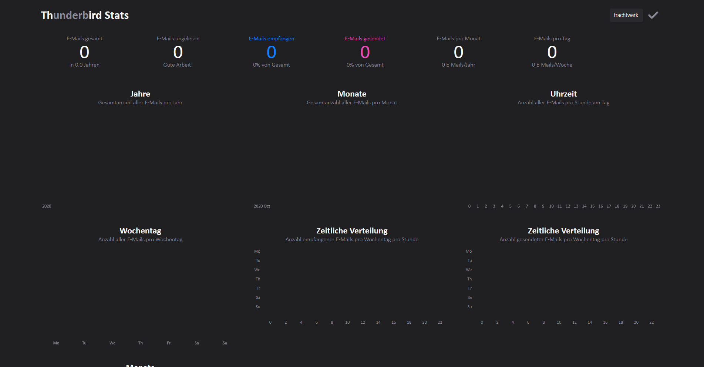Click the E-Mails pro Monat label

[458, 38]
